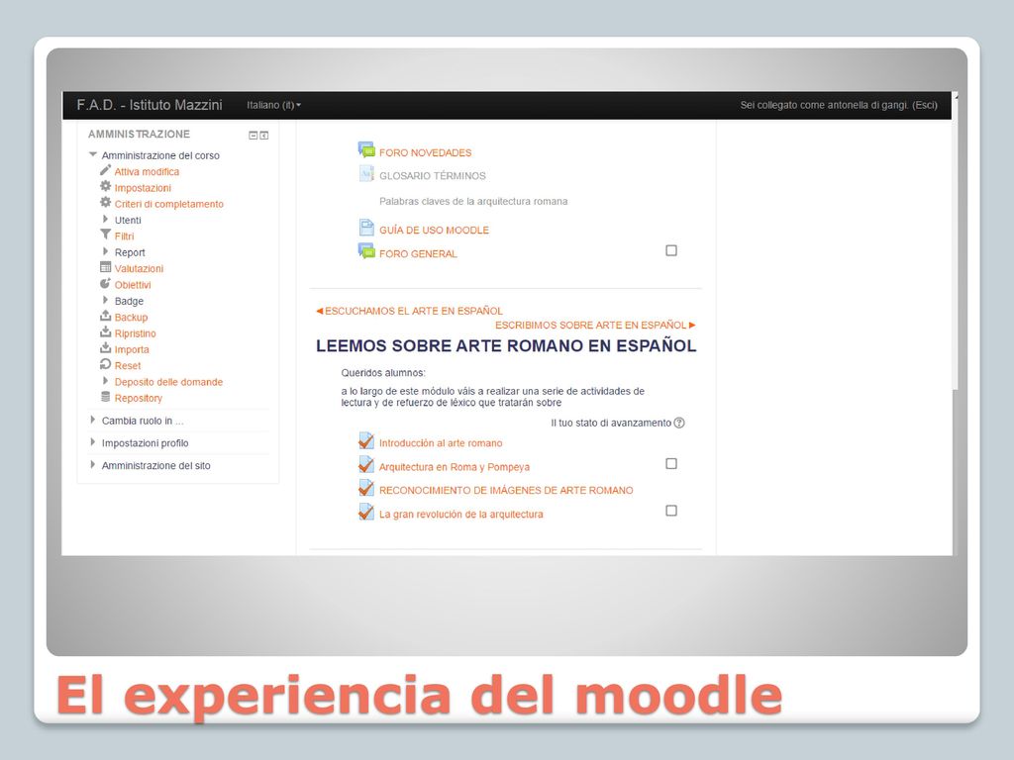Screen dimensions: 1014x760
Task: Tick the completion checkbox for FORO GENERAL
Action: pyautogui.click(x=671, y=250)
